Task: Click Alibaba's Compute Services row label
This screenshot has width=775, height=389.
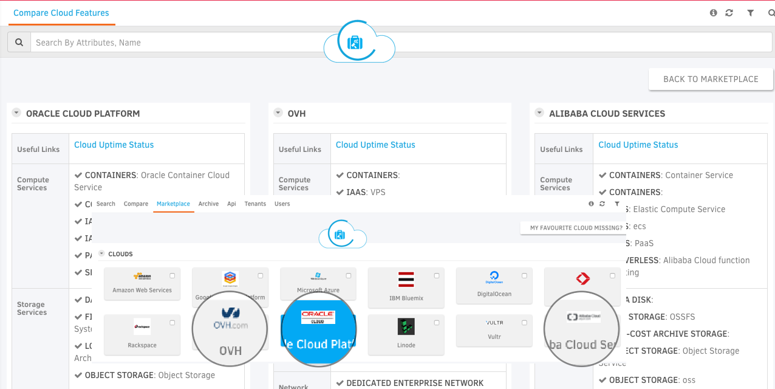Action: tap(556, 184)
